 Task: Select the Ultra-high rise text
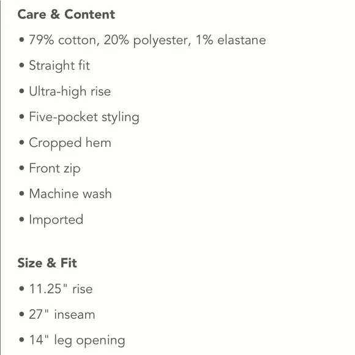[70, 91]
